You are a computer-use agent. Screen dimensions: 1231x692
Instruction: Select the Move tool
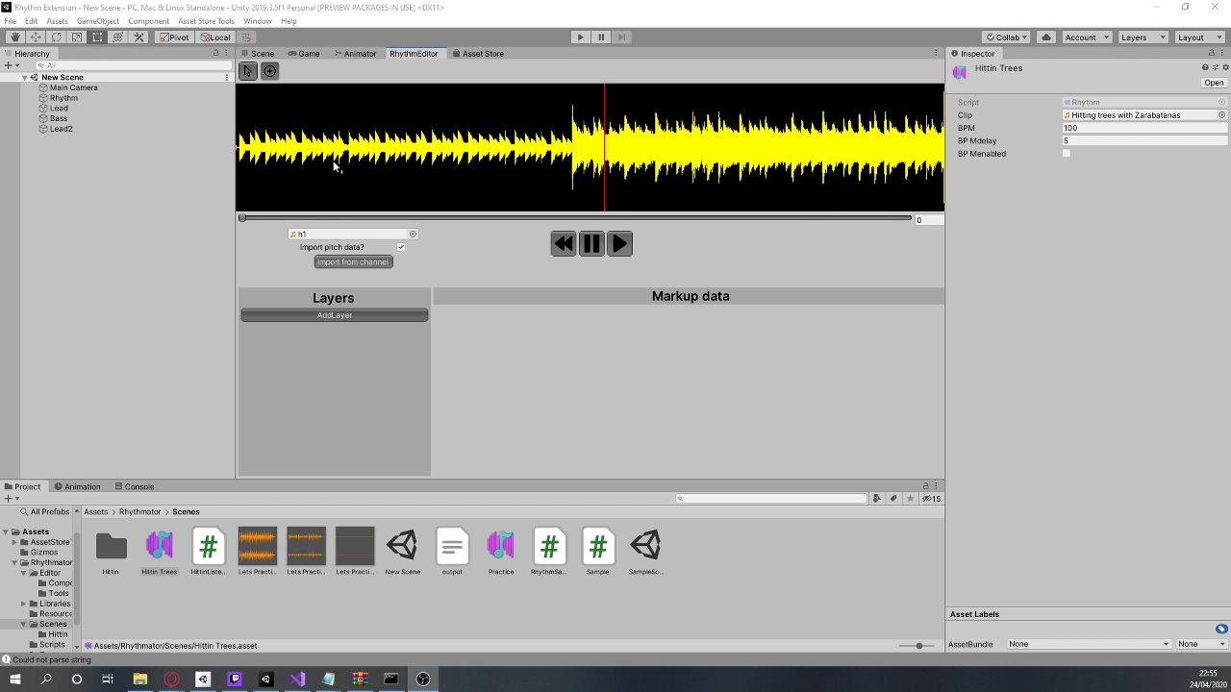coord(36,37)
